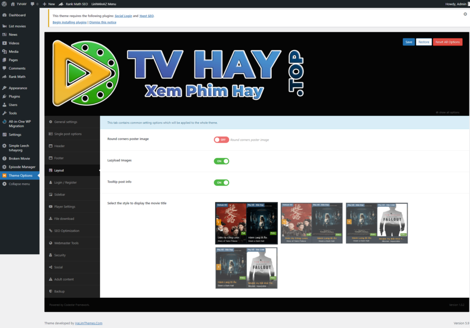Open the Howdy, Admin account menu

(x=458, y=4)
